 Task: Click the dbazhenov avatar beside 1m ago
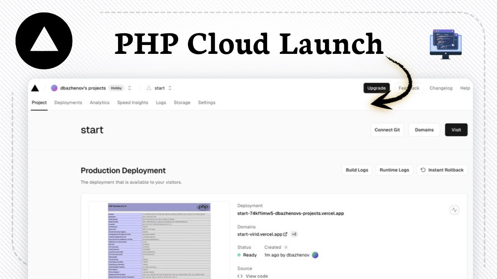pyautogui.click(x=315, y=255)
